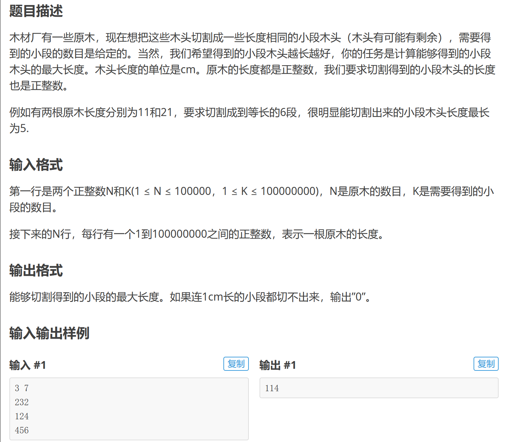Click the paragraph starting with 例如有两根原木
The width and height of the screenshot is (507, 442).
tap(249, 120)
